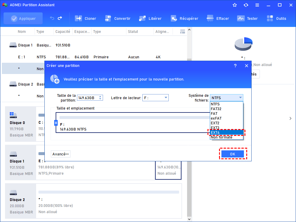
Task: Select the 149.63GB Non alloué block
Action: pyautogui.click(x=168, y=170)
